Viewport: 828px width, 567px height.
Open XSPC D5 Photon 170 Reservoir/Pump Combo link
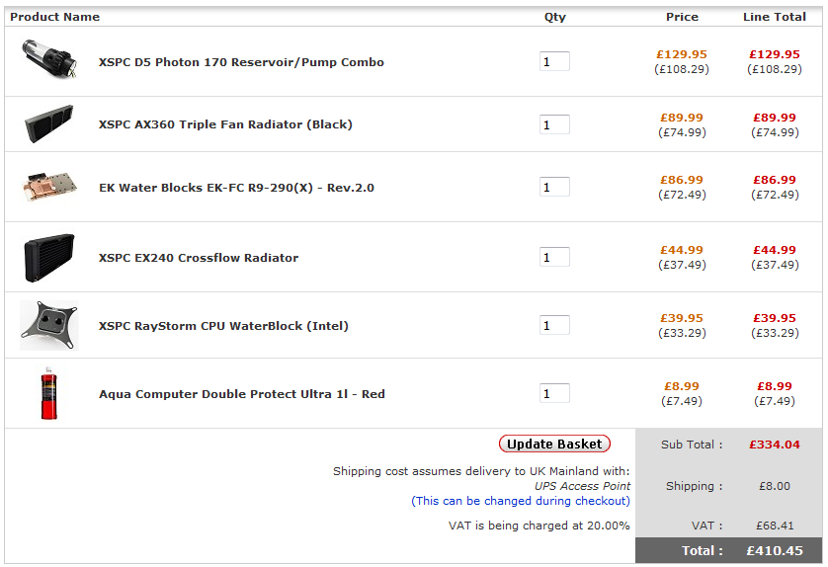241,62
